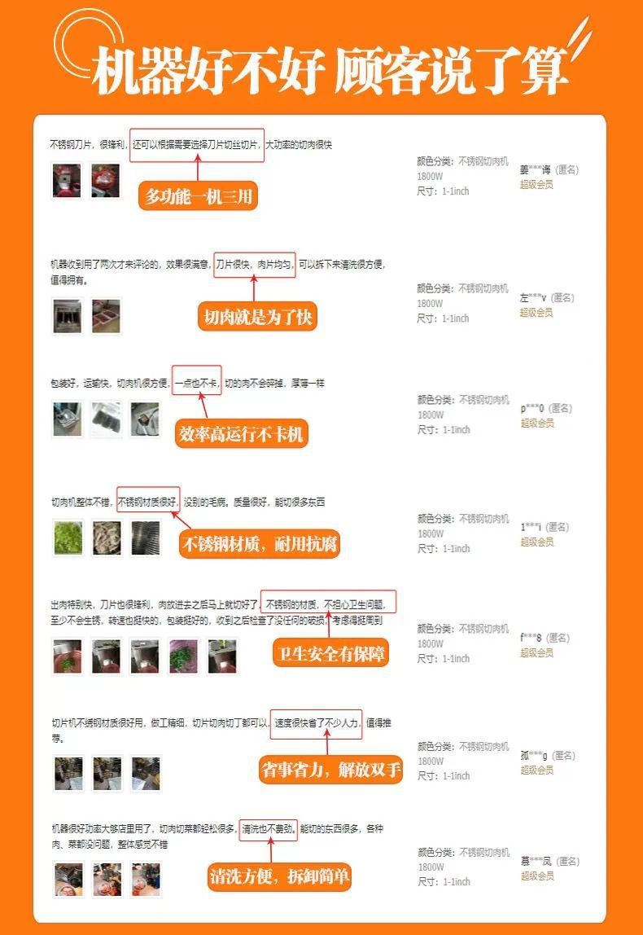Open second photo in 左***v's review

tap(106, 316)
